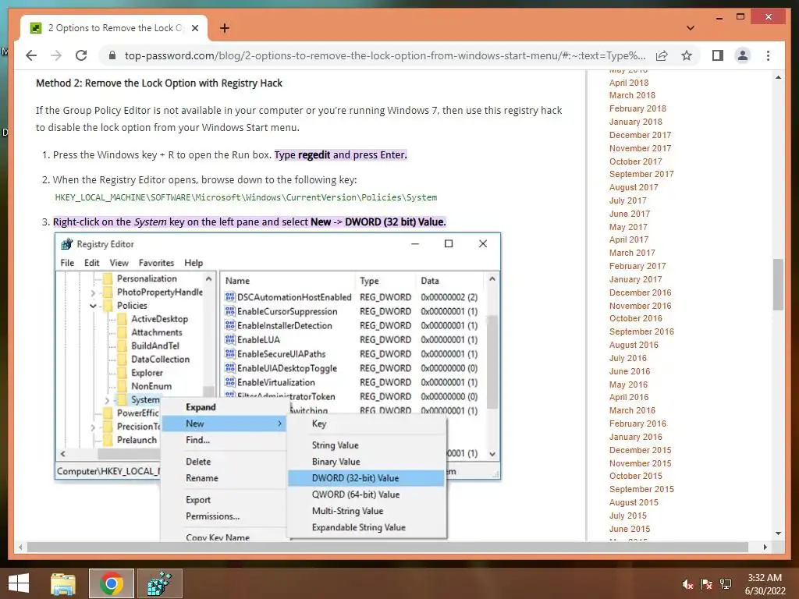Click the network tray icon
This screenshot has width=799, height=599.
pyautogui.click(x=726, y=584)
